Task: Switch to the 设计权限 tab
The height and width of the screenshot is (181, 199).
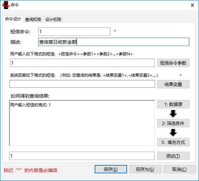Action: coord(53,19)
